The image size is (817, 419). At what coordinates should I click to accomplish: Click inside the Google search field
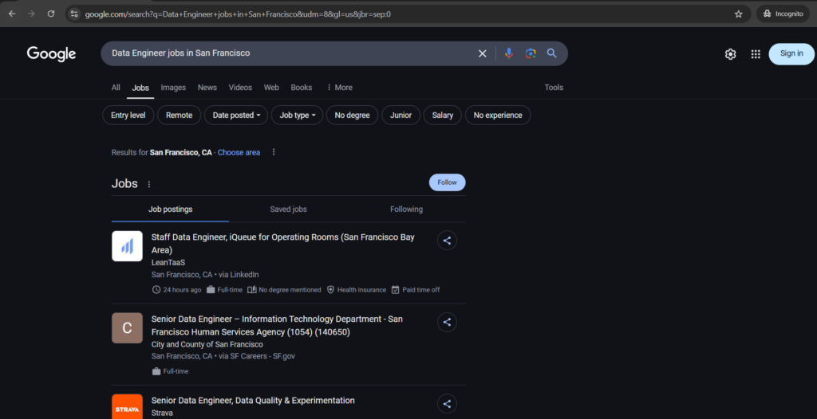[x=287, y=53]
